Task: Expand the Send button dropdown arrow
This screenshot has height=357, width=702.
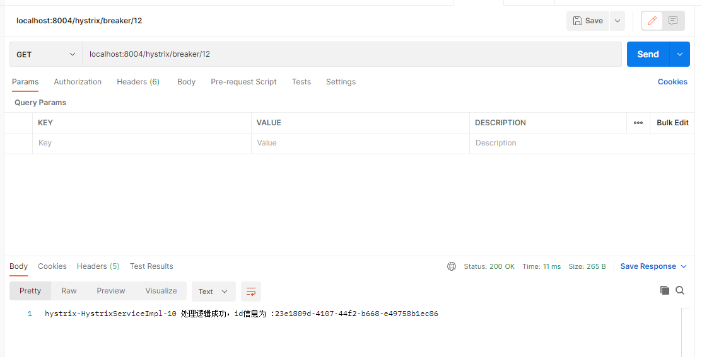Action: pos(680,55)
